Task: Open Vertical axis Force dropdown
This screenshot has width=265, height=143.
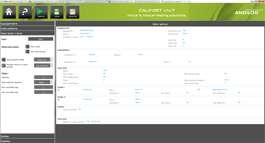Action: pos(186,34)
